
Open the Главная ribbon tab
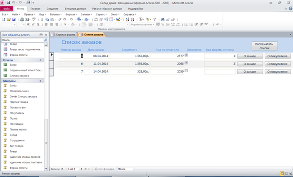(x=36, y=9)
